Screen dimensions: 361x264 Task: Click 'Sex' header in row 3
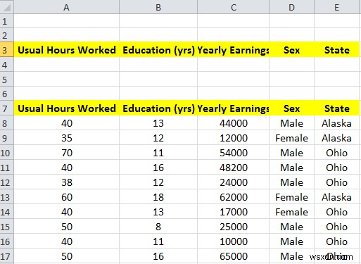click(x=291, y=50)
